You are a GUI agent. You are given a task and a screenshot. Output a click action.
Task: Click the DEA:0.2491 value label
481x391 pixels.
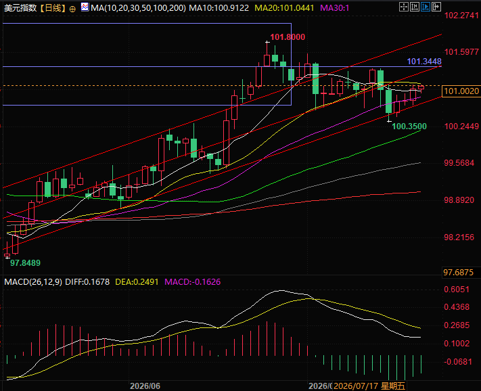137,282
